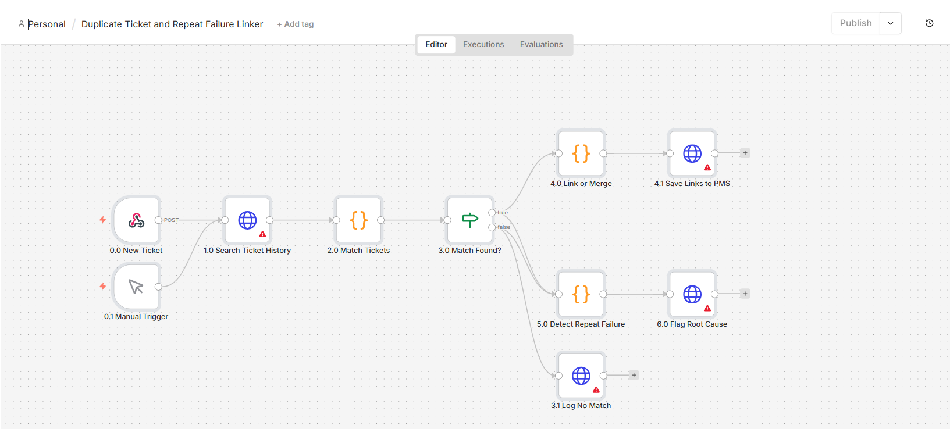This screenshot has height=429, width=950.
Task: Click the workflow title Duplicate Ticket and Repeat Failure Linker
Action: point(172,24)
